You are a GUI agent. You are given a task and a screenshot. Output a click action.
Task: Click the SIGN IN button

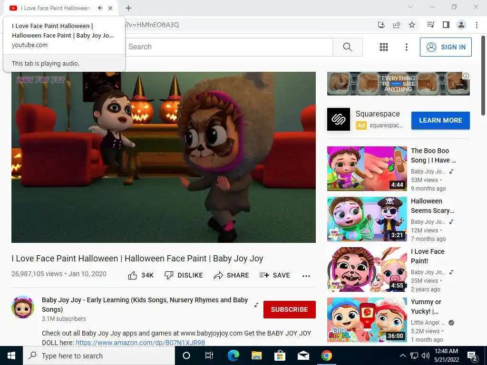coord(446,47)
